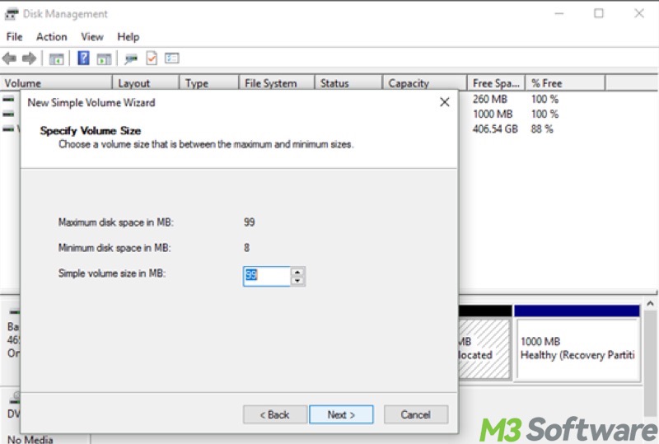
Task: Open the View menu
Action: [92, 37]
